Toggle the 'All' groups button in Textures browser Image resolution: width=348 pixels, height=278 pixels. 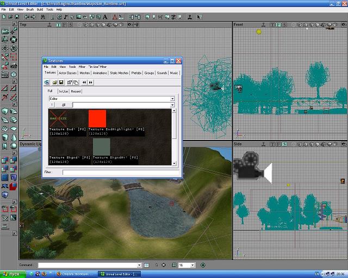(63, 104)
